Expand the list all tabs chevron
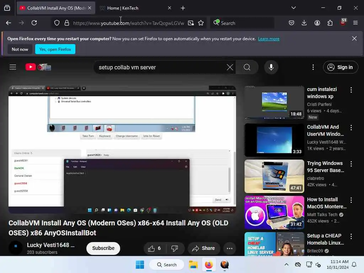 [x=293, y=8]
